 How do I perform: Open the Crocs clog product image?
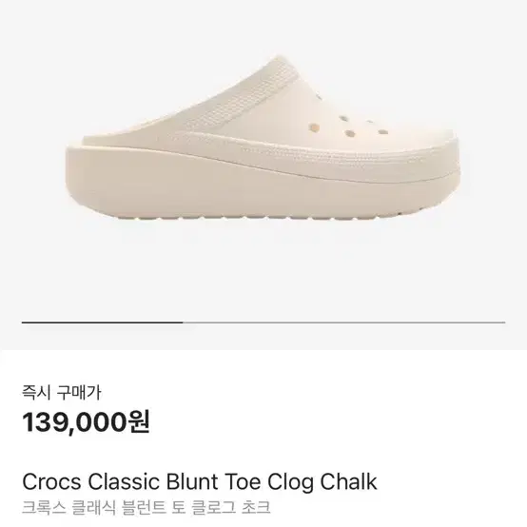click(x=263, y=138)
